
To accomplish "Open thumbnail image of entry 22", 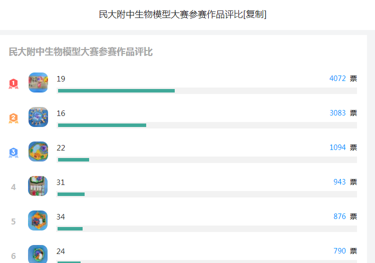I will (x=38, y=151).
